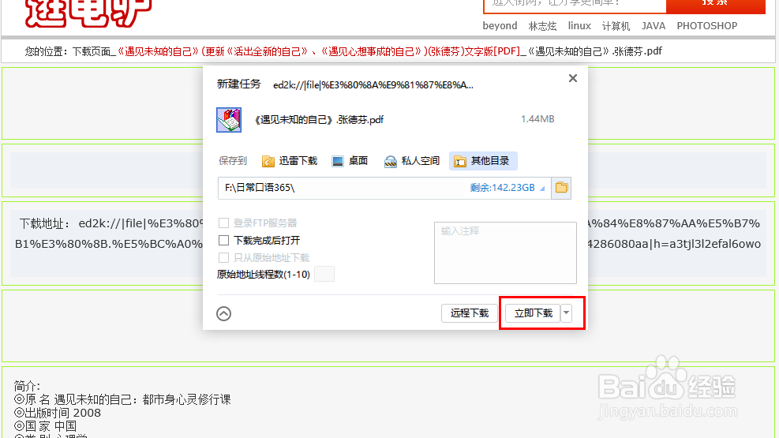Click the 输入注释 comment text area

tap(505, 253)
